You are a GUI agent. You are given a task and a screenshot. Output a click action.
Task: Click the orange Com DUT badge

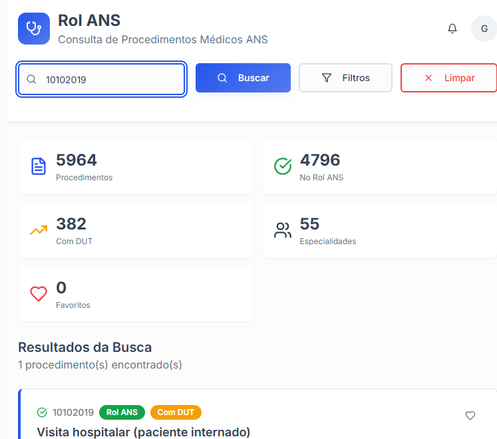pyautogui.click(x=176, y=412)
